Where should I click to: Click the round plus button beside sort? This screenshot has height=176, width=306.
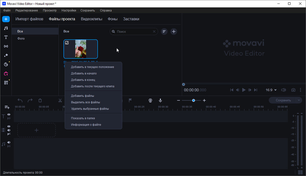(174, 32)
